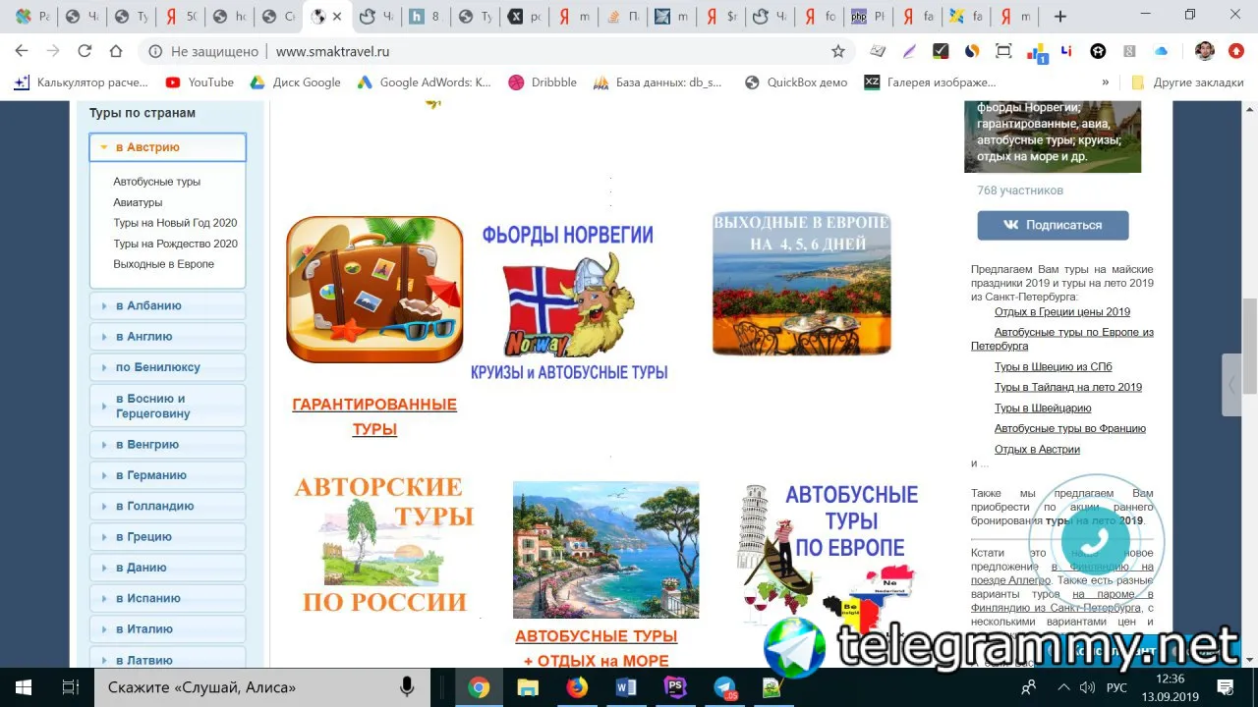Open the Chrome profile avatar
Screen dimensions: 1258x707
click(1205, 51)
